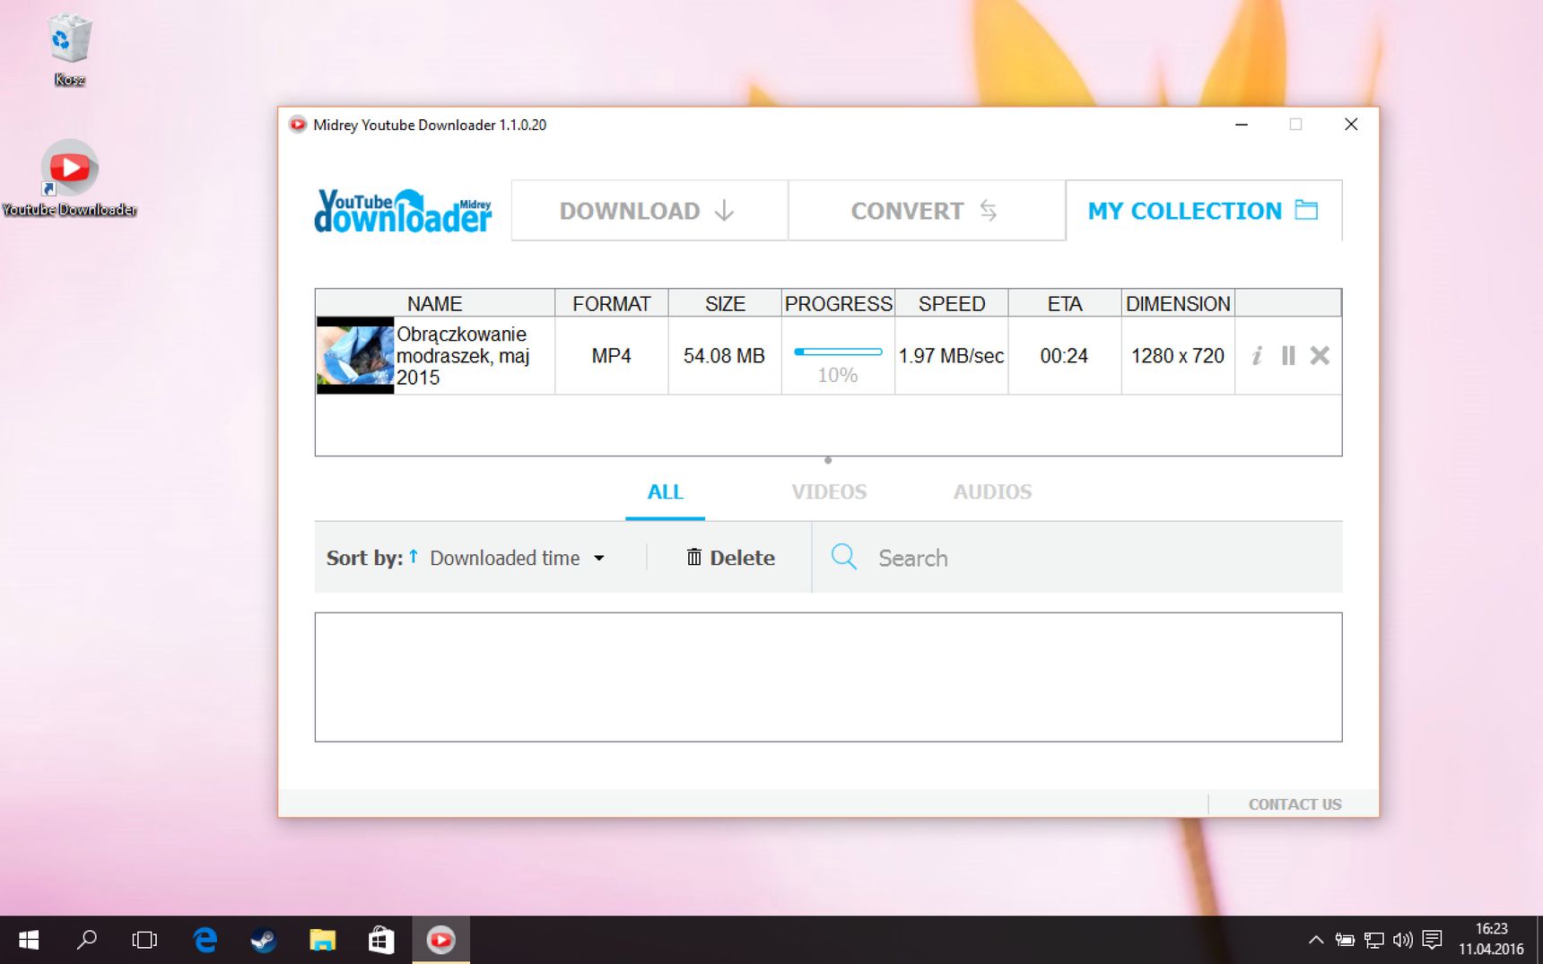Open the MY COLLECTION tab

[x=1204, y=211]
